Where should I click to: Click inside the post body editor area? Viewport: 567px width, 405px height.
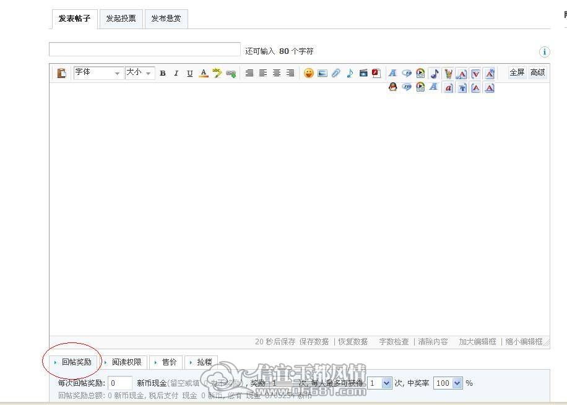pos(300,210)
